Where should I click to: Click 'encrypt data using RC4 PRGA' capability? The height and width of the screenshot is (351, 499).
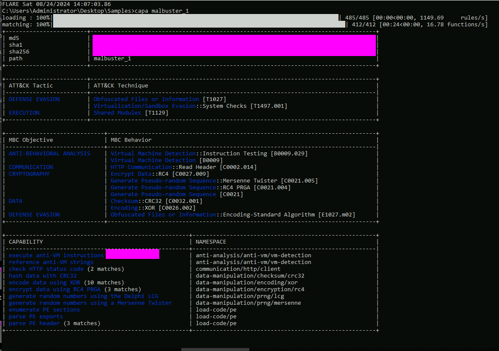coord(54,289)
